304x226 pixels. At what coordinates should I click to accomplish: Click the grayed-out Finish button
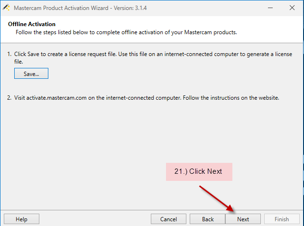(282, 219)
